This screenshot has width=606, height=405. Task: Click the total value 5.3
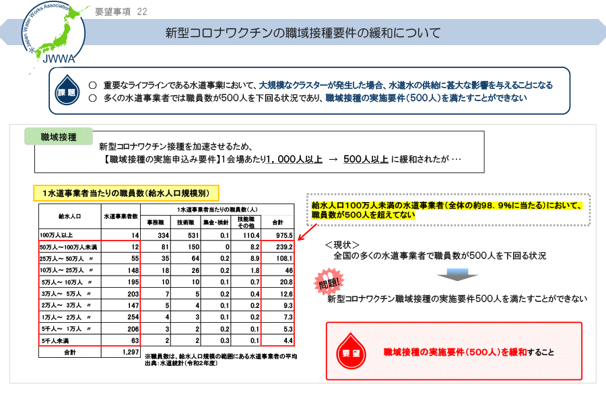[288, 329]
